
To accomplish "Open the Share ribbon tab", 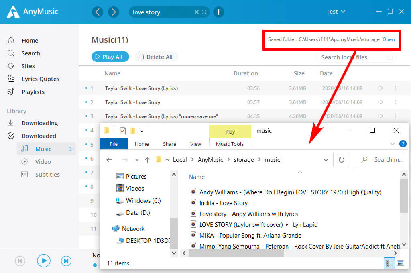I will point(169,144).
